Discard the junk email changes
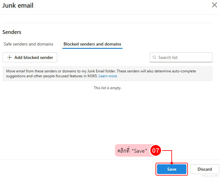220x178 pixels. click(x=204, y=169)
